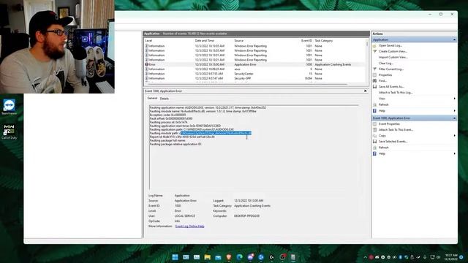
Task: Open Help under Event 1000 section
Action: pyautogui.click(x=382, y=153)
